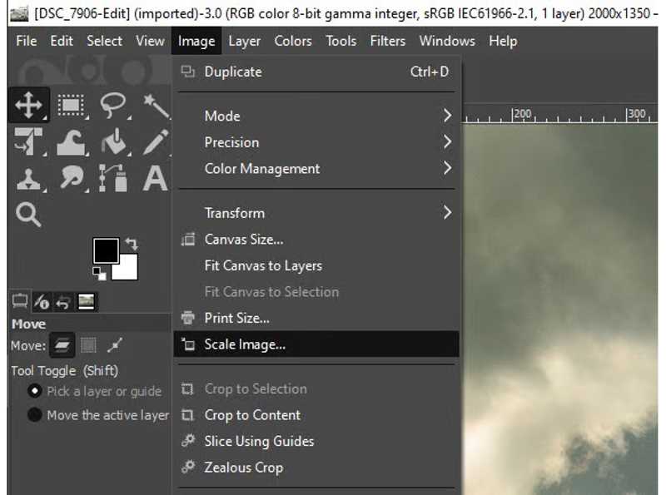Image resolution: width=666 pixels, height=495 pixels.
Task: Open the Filters menu
Action: point(387,41)
